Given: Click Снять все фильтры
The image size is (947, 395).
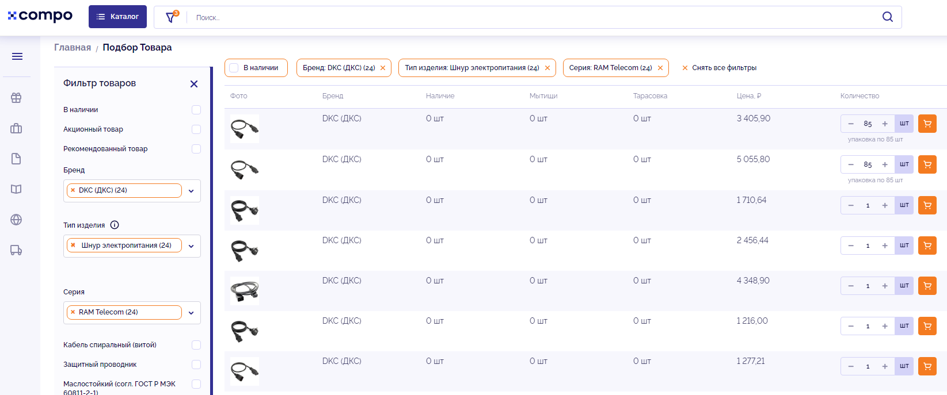Looking at the screenshot, I should (x=719, y=68).
